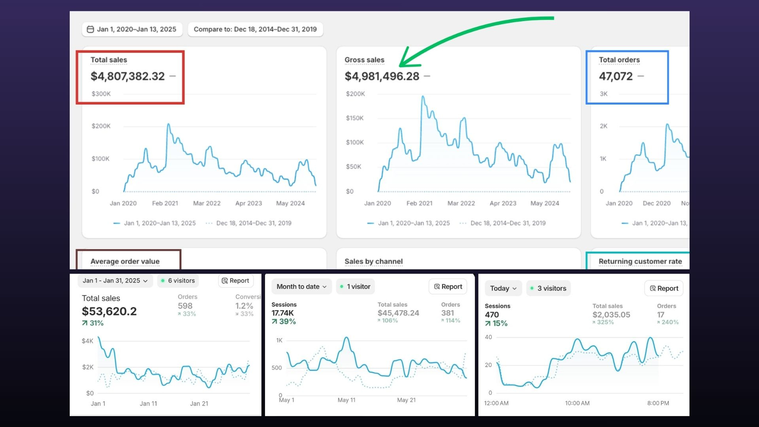The height and width of the screenshot is (427, 759).
Task: Open the Total sales card title
Action: pos(109,60)
